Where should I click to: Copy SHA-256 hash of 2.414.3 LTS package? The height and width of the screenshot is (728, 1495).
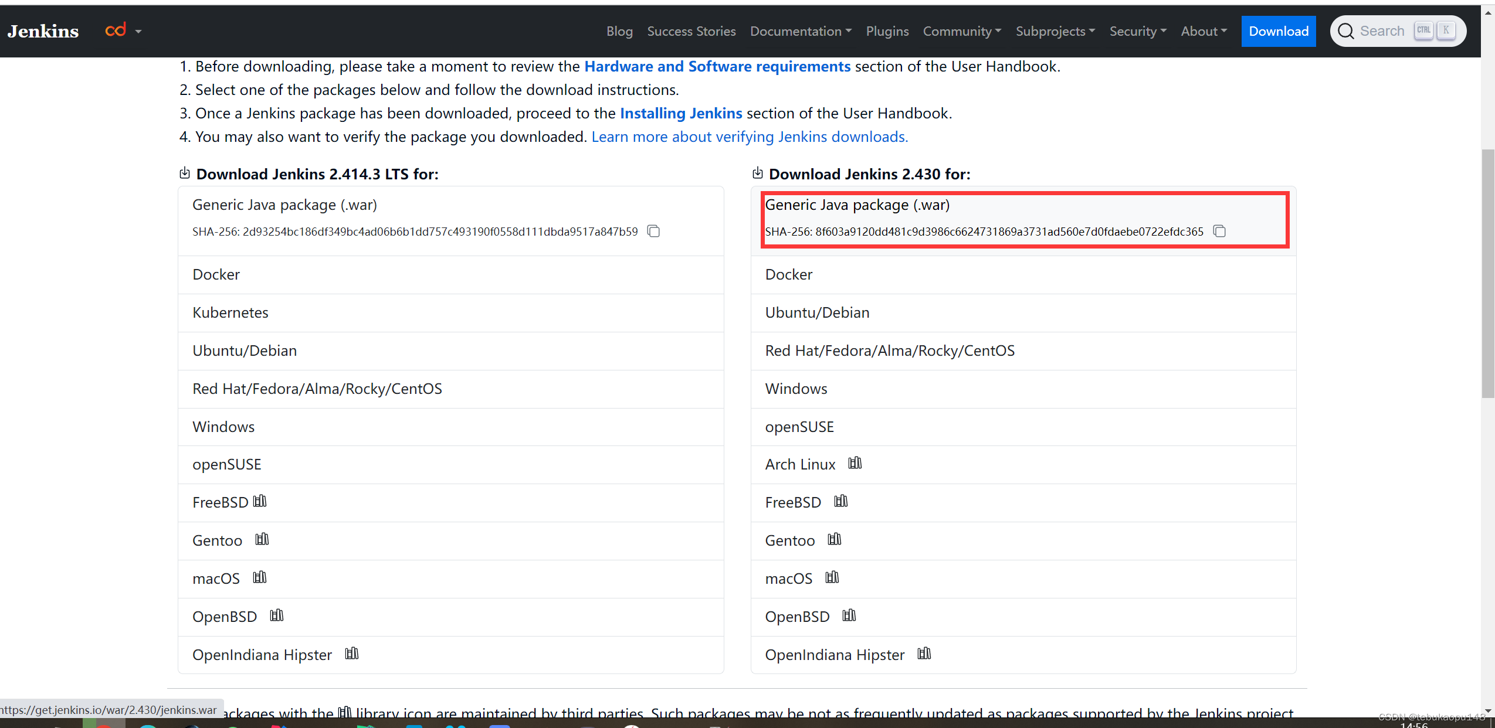tap(653, 231)
